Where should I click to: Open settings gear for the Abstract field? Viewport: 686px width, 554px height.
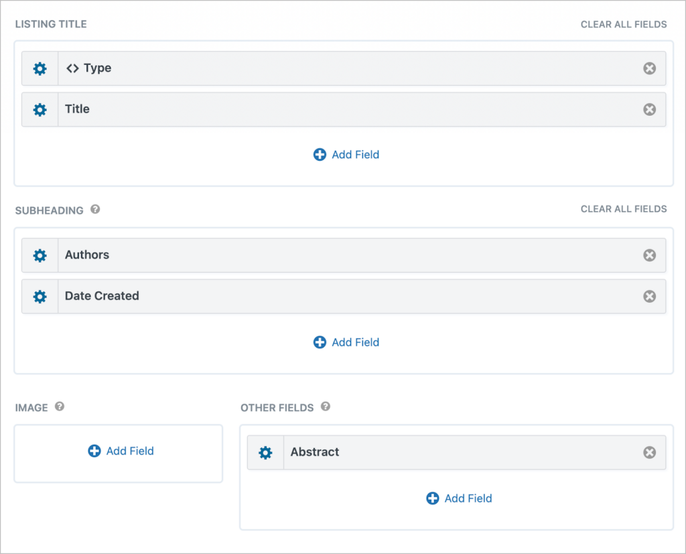pyautogui.click(x=265, y=452)
